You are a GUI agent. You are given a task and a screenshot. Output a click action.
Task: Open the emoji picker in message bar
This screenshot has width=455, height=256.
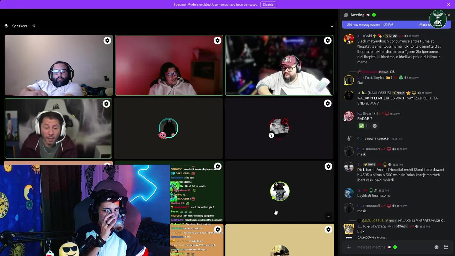click(x=437, y=247)
